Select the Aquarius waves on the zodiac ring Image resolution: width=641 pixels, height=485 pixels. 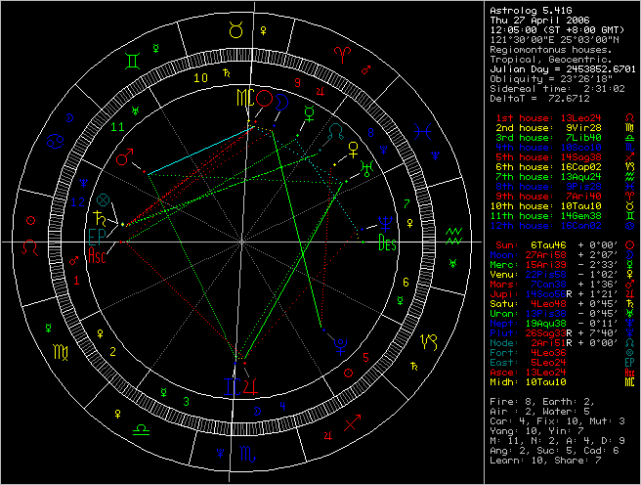pyautogui.click(x=453, y=236)
